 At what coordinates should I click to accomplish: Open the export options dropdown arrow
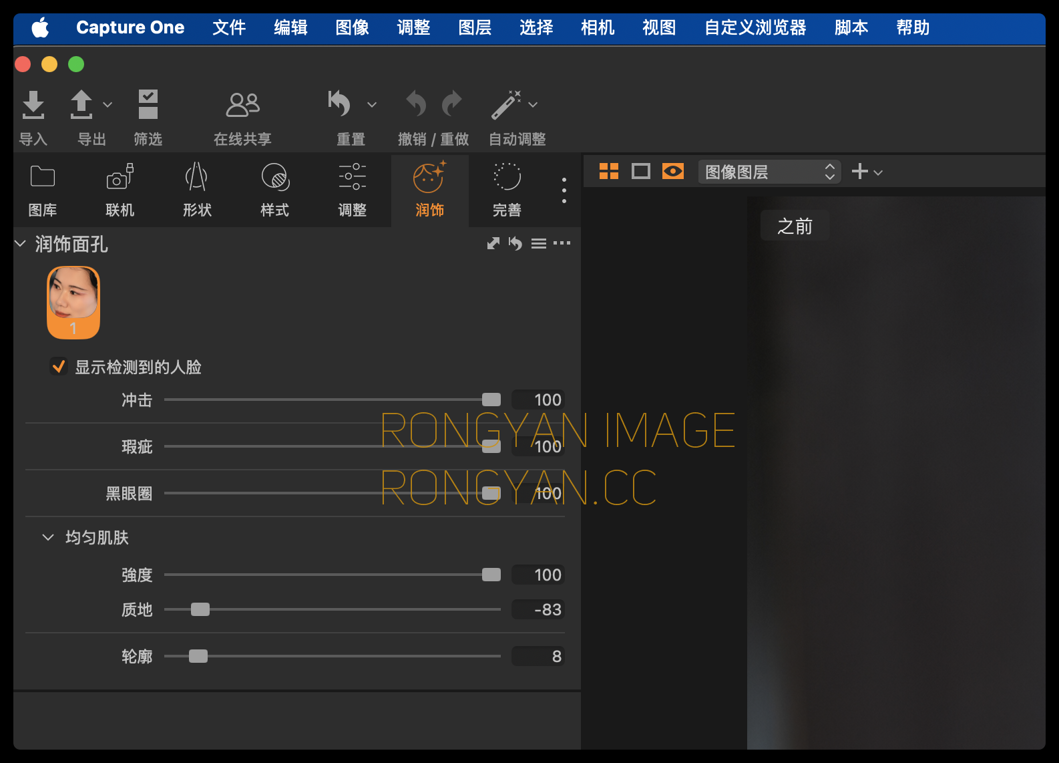108,105
